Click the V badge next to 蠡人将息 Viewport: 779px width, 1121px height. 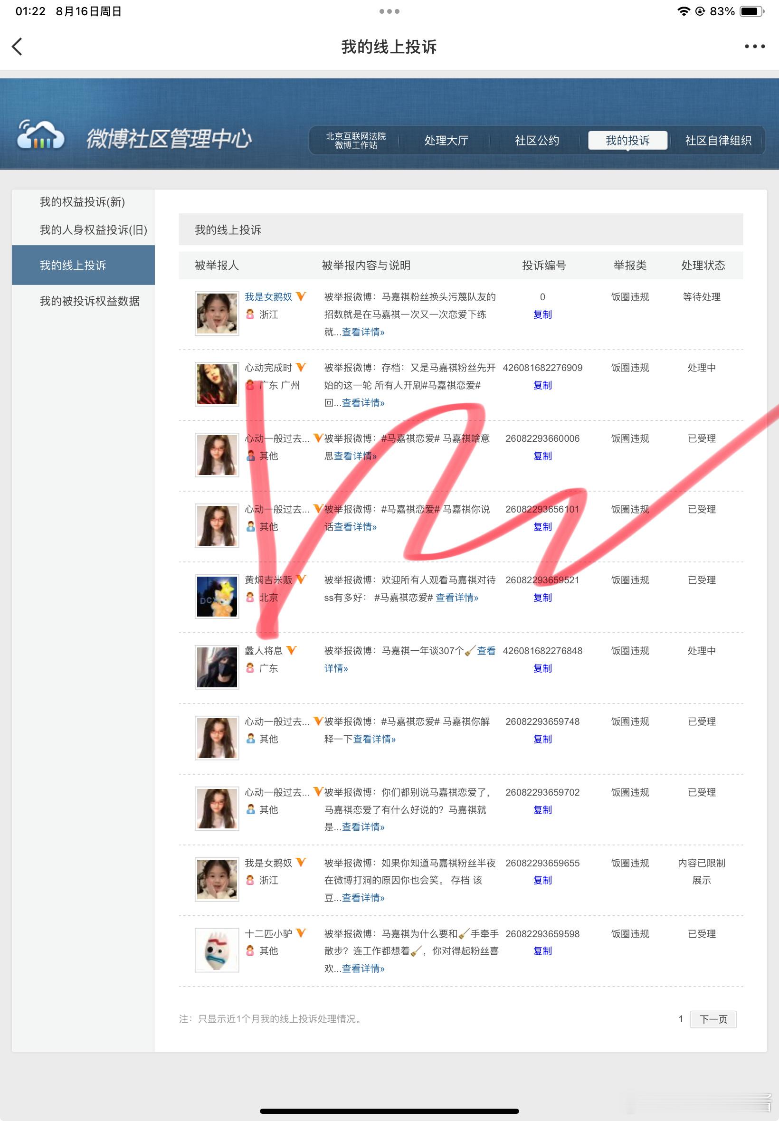(x=291, y=650)
